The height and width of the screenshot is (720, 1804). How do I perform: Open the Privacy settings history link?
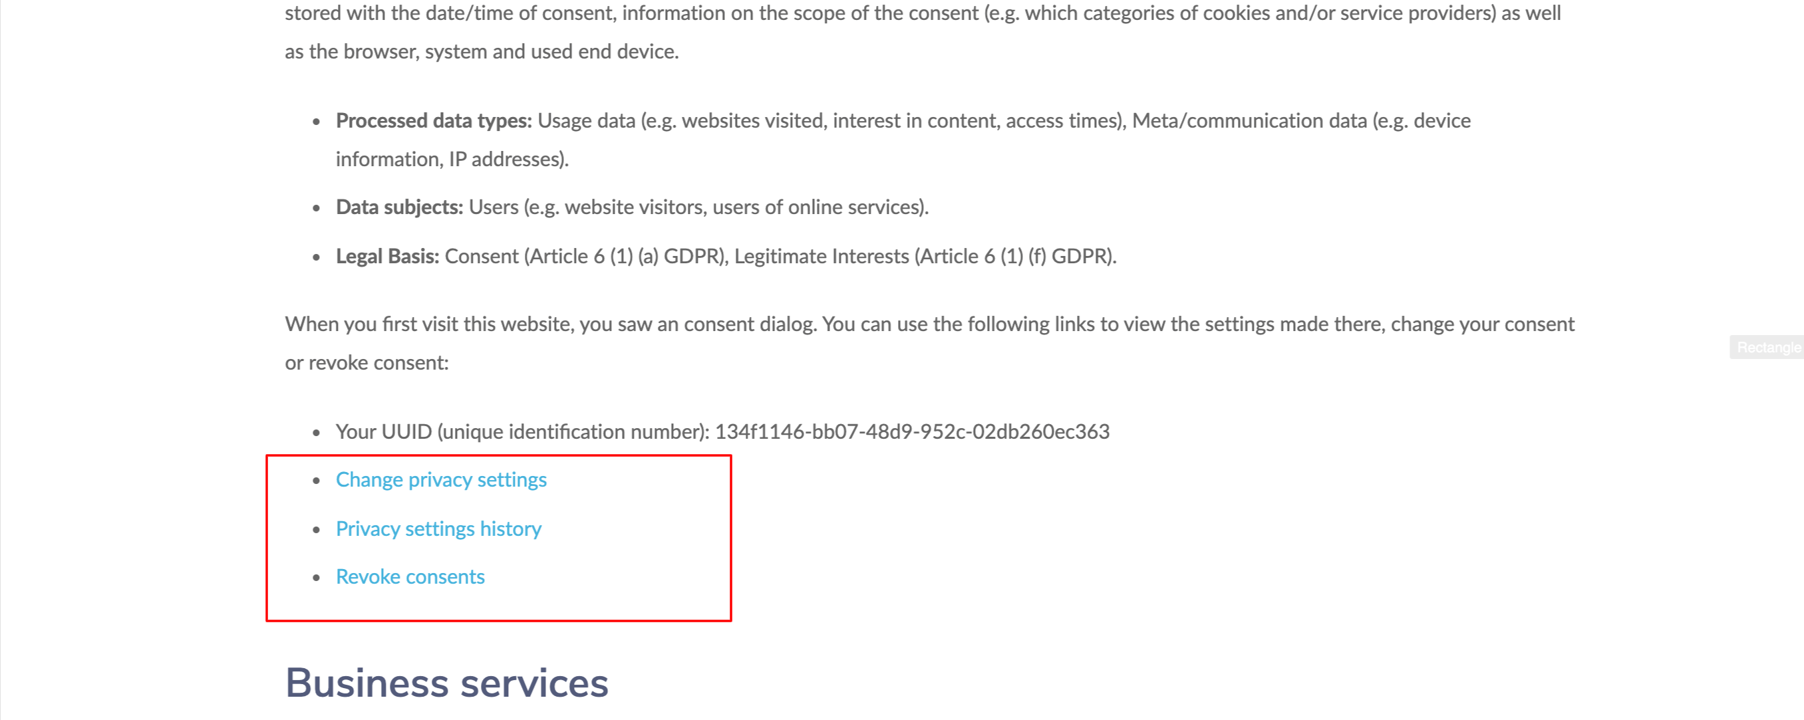[438, 529]
